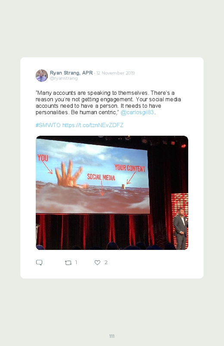Open the @carlosgil83 mention link
The width and height of the screenshot is (224, 346).
click(137, 112)
